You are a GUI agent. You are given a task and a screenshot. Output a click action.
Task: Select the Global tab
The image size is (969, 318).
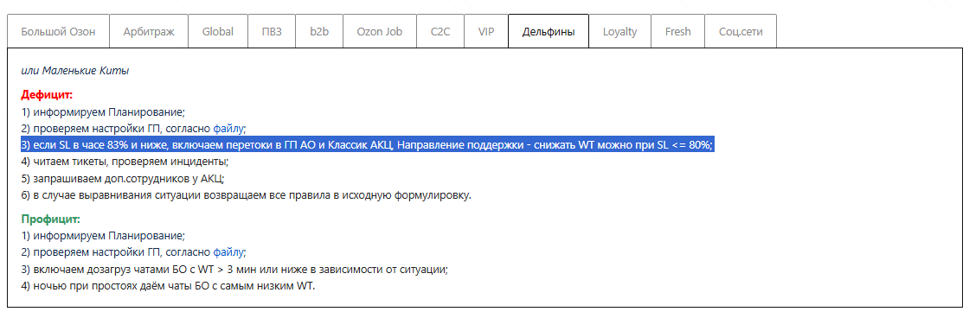coord(217,31)
